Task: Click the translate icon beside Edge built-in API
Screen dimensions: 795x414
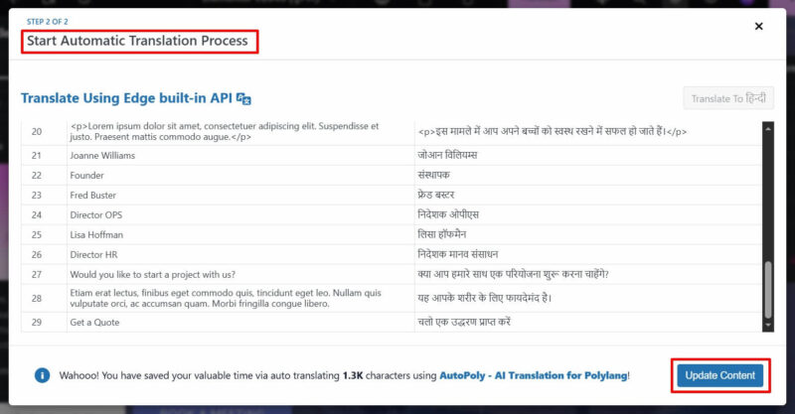Action: pos(243,98)
